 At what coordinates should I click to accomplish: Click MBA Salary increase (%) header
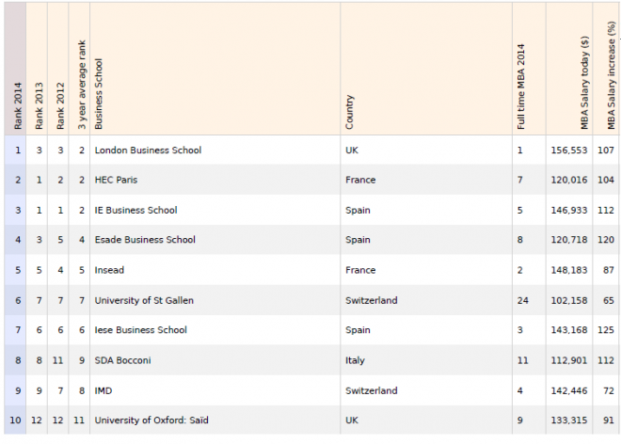pos(611,75)
